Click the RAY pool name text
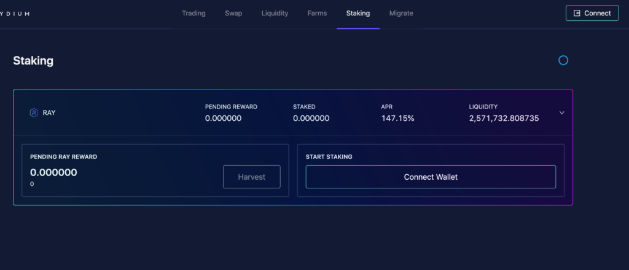Viewport: 629px width, 270px height. coord(49,113)
